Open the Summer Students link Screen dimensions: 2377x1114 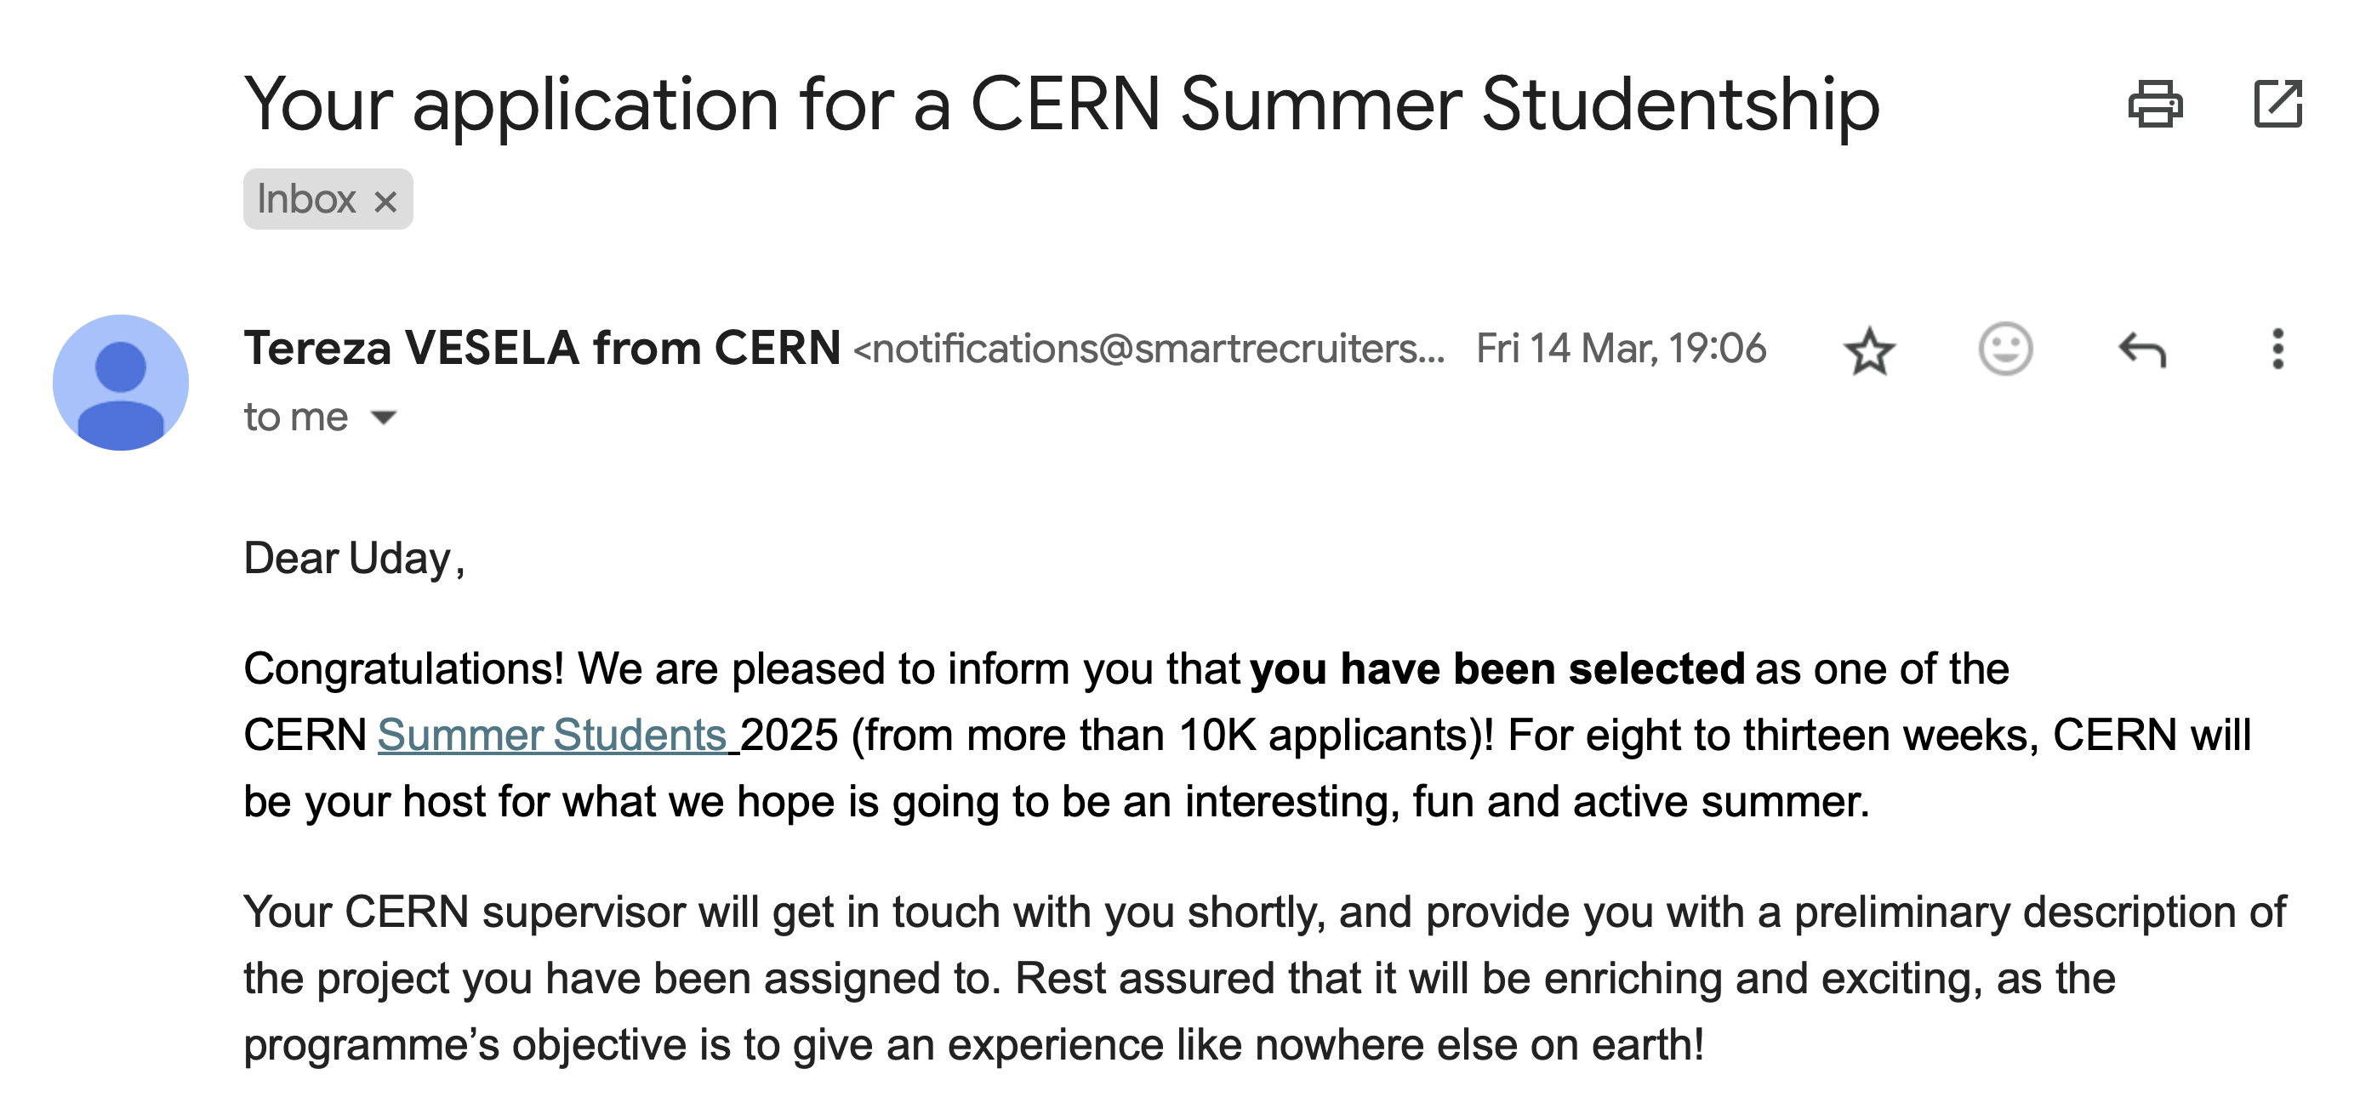[x=552, y=735]
